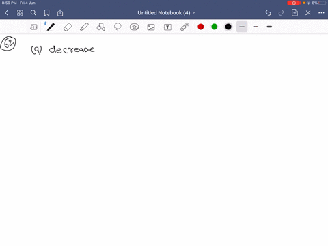This screenshot has width=328, height=246.
Task: Redo the last action
Action: pos(282,13)
